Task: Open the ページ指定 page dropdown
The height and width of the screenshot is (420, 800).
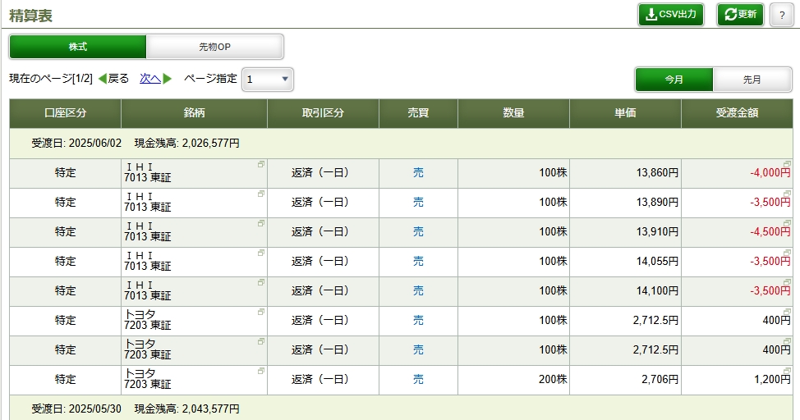Action: [267, 80]
